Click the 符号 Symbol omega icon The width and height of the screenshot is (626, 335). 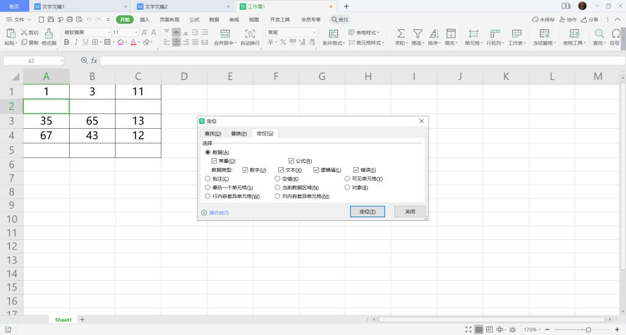(x=616, y=34)
